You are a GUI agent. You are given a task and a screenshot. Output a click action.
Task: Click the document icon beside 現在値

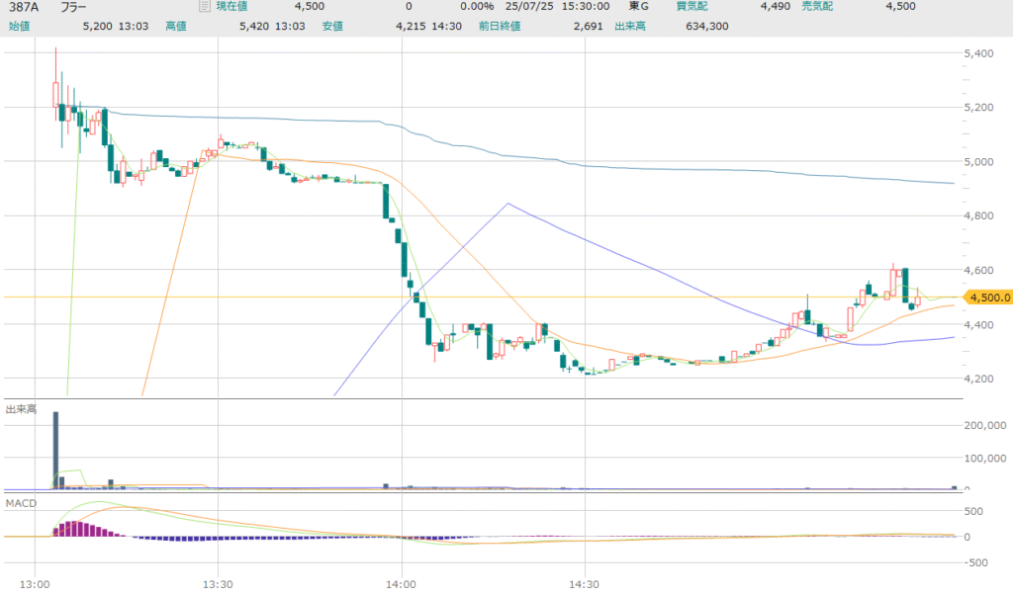[204, 7]
